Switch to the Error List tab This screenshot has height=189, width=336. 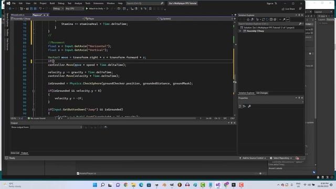coord(15,153)
